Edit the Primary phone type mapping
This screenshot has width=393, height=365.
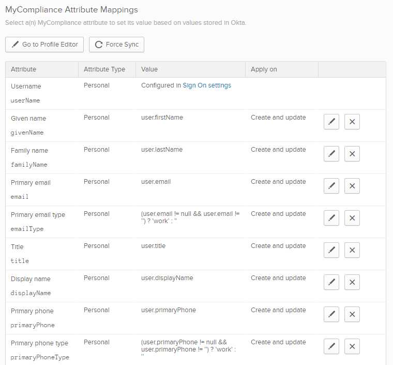tap(331, 346)
